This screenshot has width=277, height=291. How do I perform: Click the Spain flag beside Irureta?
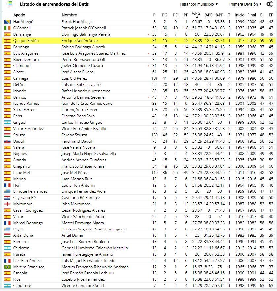coord(7,254)
